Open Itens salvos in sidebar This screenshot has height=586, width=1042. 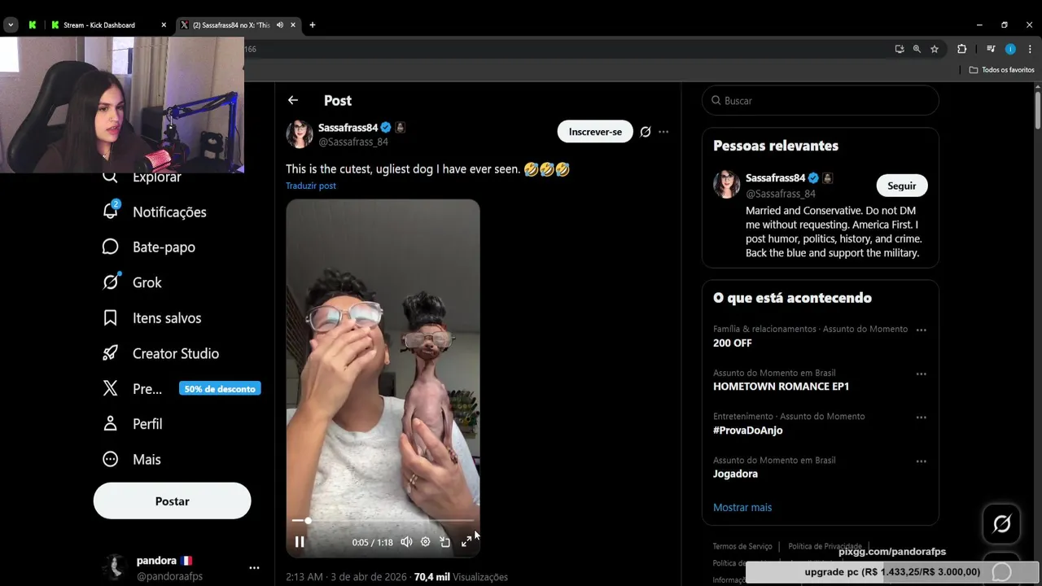167,318
